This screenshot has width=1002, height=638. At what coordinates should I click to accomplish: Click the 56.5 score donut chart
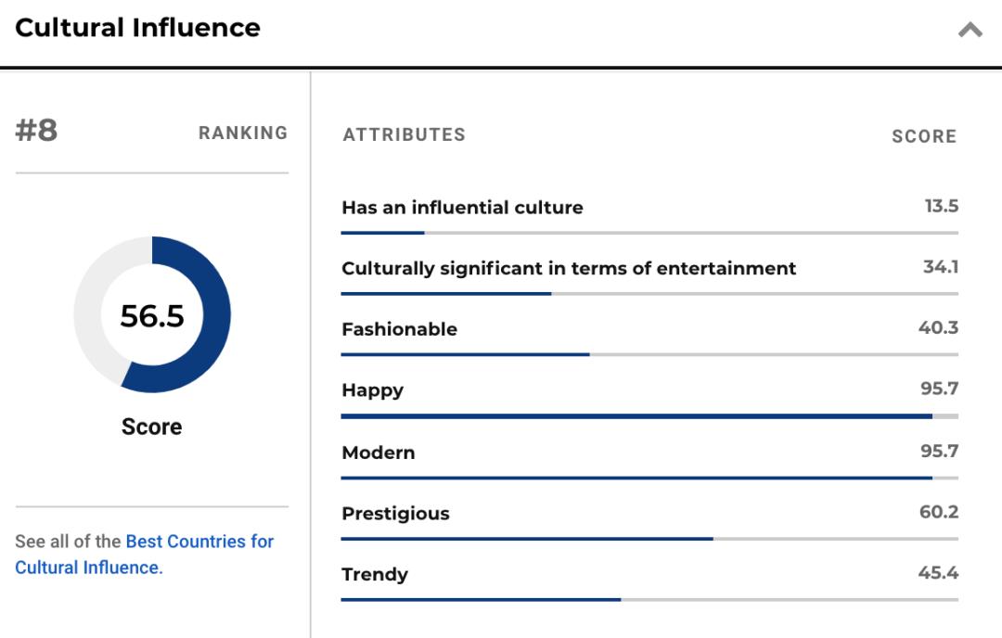[152, 314]
